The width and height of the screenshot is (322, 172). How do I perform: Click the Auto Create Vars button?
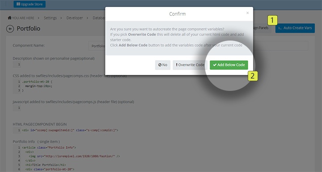tap(295, 28)
